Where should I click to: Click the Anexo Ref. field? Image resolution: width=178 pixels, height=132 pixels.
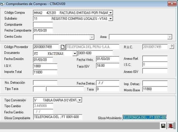[155, 59]
